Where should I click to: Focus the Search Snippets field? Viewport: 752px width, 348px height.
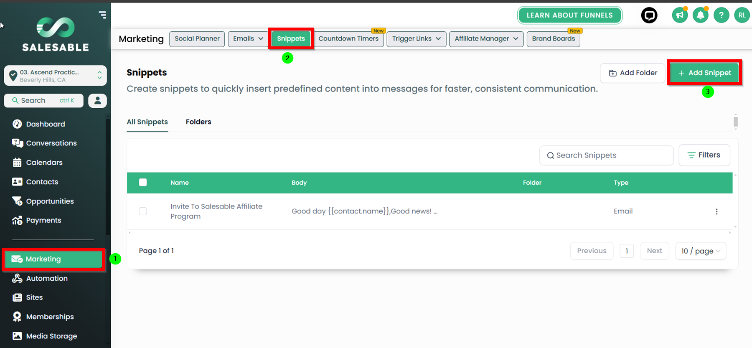[606, 155]
